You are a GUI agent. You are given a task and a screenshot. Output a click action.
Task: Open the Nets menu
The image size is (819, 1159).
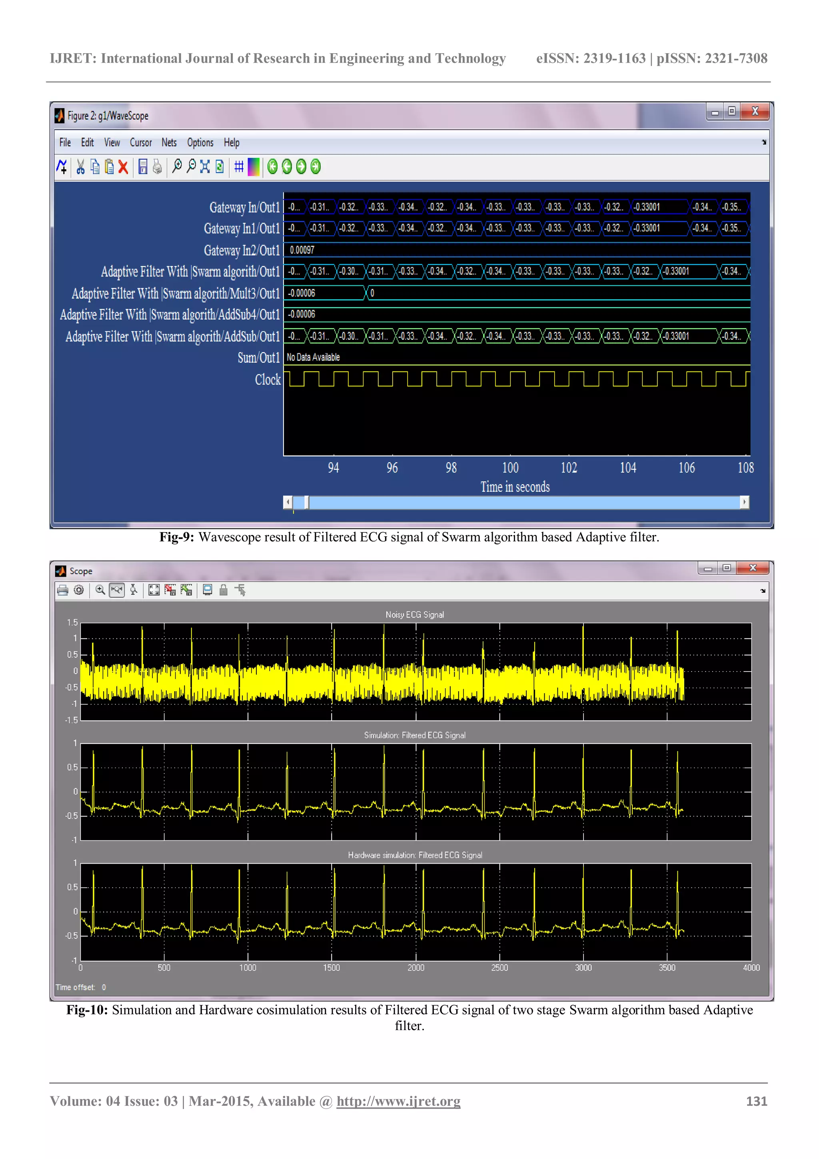pos(169,143)
